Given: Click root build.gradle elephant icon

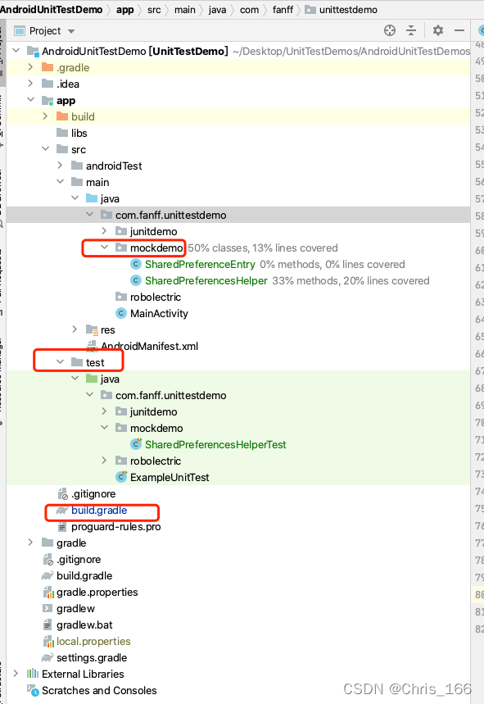Looking at the screenshot, I should pyautogui.click(x=47, y=575).
